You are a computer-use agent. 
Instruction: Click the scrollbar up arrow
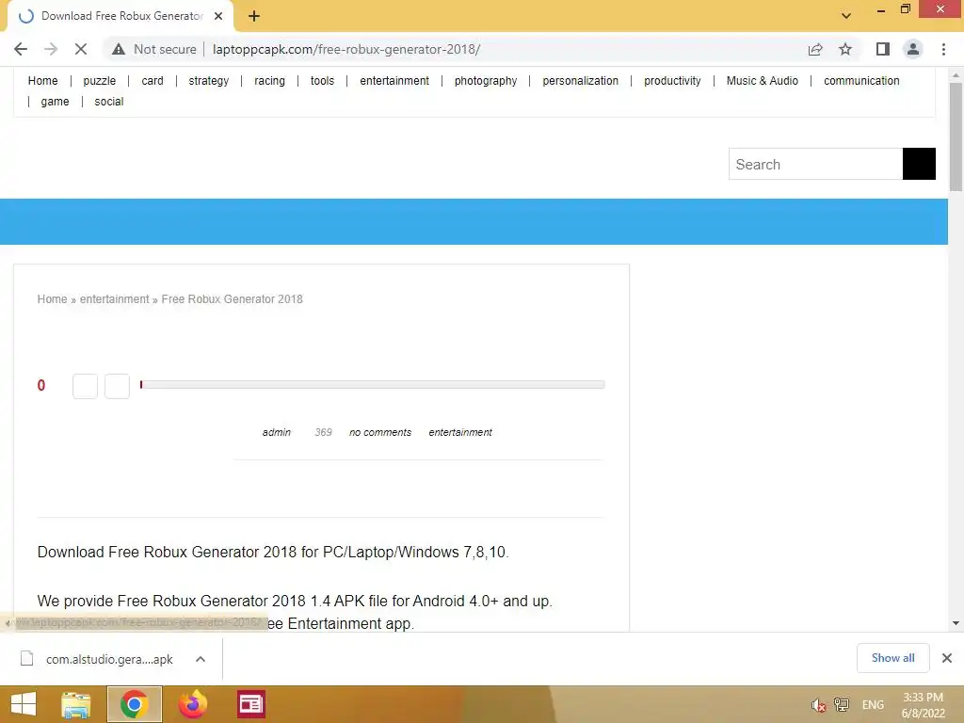tap(956, 75)
